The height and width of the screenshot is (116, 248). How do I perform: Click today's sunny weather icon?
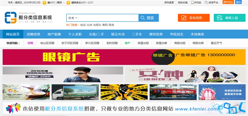[x=44, y=2]
